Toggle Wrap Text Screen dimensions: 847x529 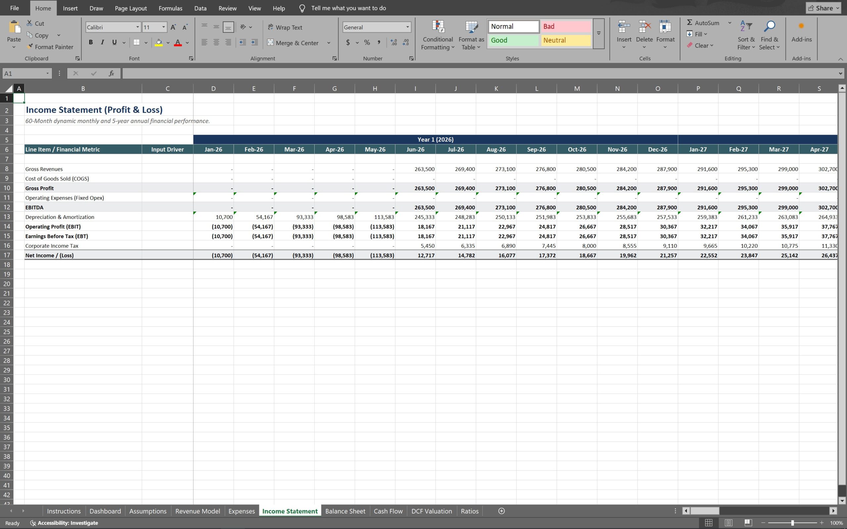285,27
